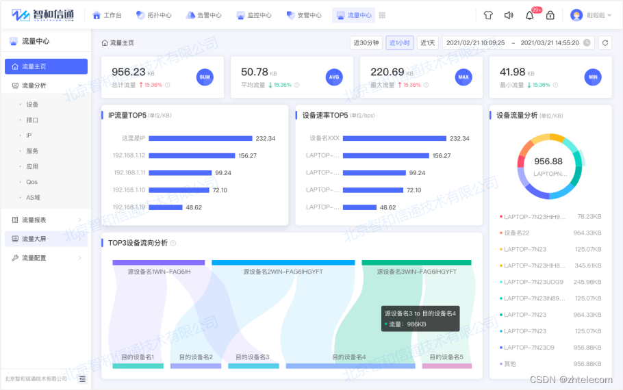Select the 近30分钟 time range
The width and height of the screenshot is (623, 390).
point(366,43)
